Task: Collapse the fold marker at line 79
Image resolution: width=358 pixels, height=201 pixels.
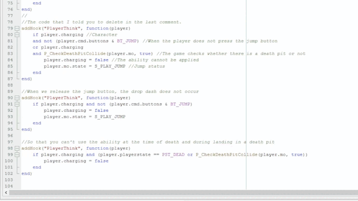Action: [17, 28]
